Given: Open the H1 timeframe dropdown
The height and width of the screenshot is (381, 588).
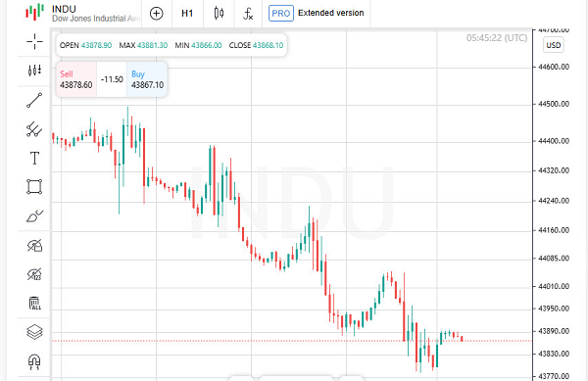Looking at the screenshot, I should click(x=187, y=14).
